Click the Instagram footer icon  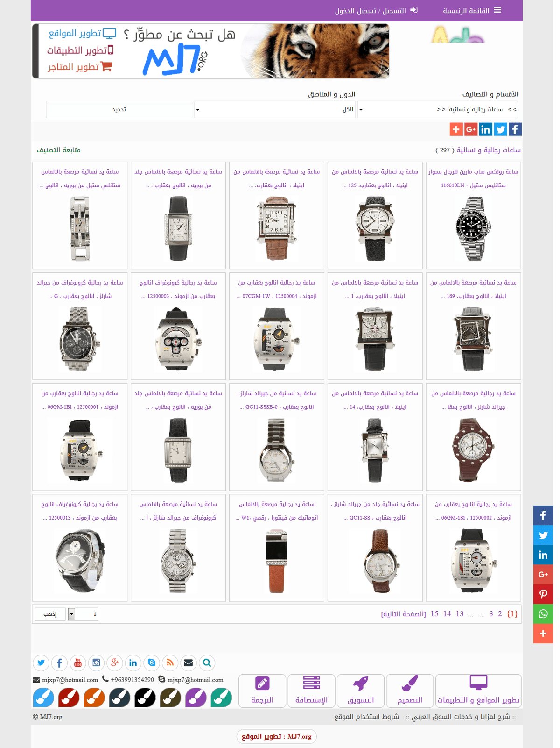coord(96,663)
